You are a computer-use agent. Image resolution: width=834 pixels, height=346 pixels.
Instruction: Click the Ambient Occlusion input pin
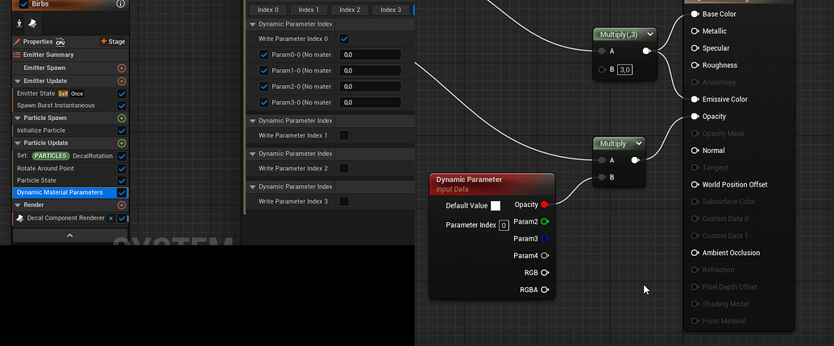(x=695, y=253)
